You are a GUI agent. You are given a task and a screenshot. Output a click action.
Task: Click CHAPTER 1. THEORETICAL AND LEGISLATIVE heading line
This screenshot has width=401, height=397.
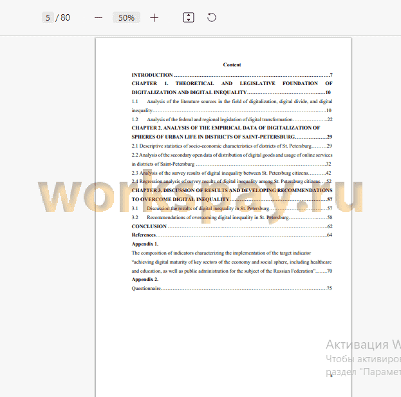pyautogui.click(x=232, y=83)
